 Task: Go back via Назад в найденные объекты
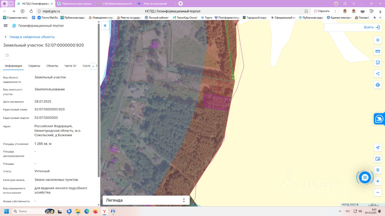pos(29,37)
